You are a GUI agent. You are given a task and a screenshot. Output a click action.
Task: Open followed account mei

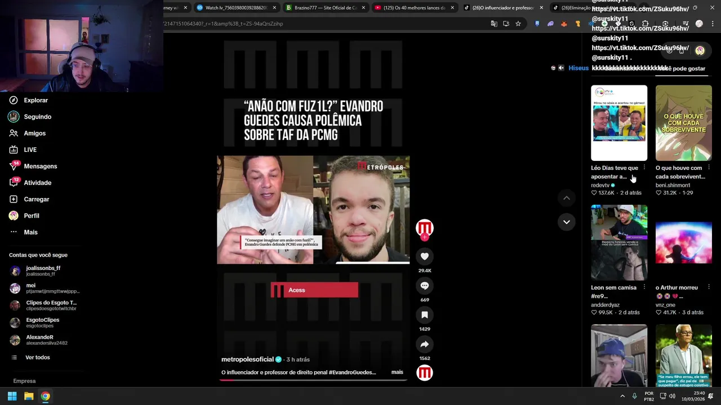coord(45,288)
